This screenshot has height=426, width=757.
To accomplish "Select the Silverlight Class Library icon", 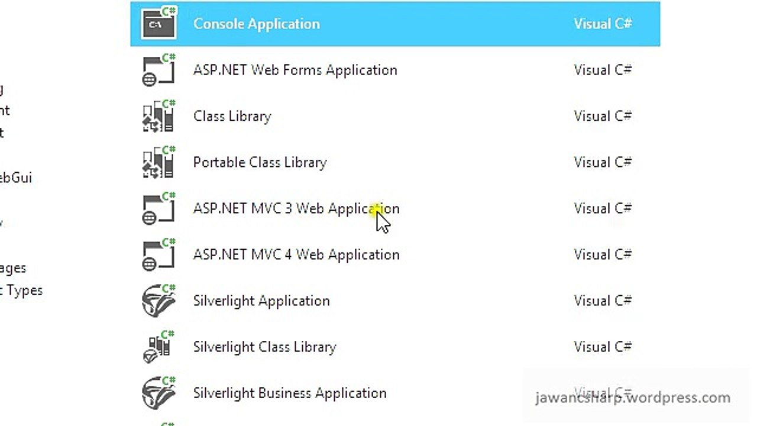I will click(159, 347).
